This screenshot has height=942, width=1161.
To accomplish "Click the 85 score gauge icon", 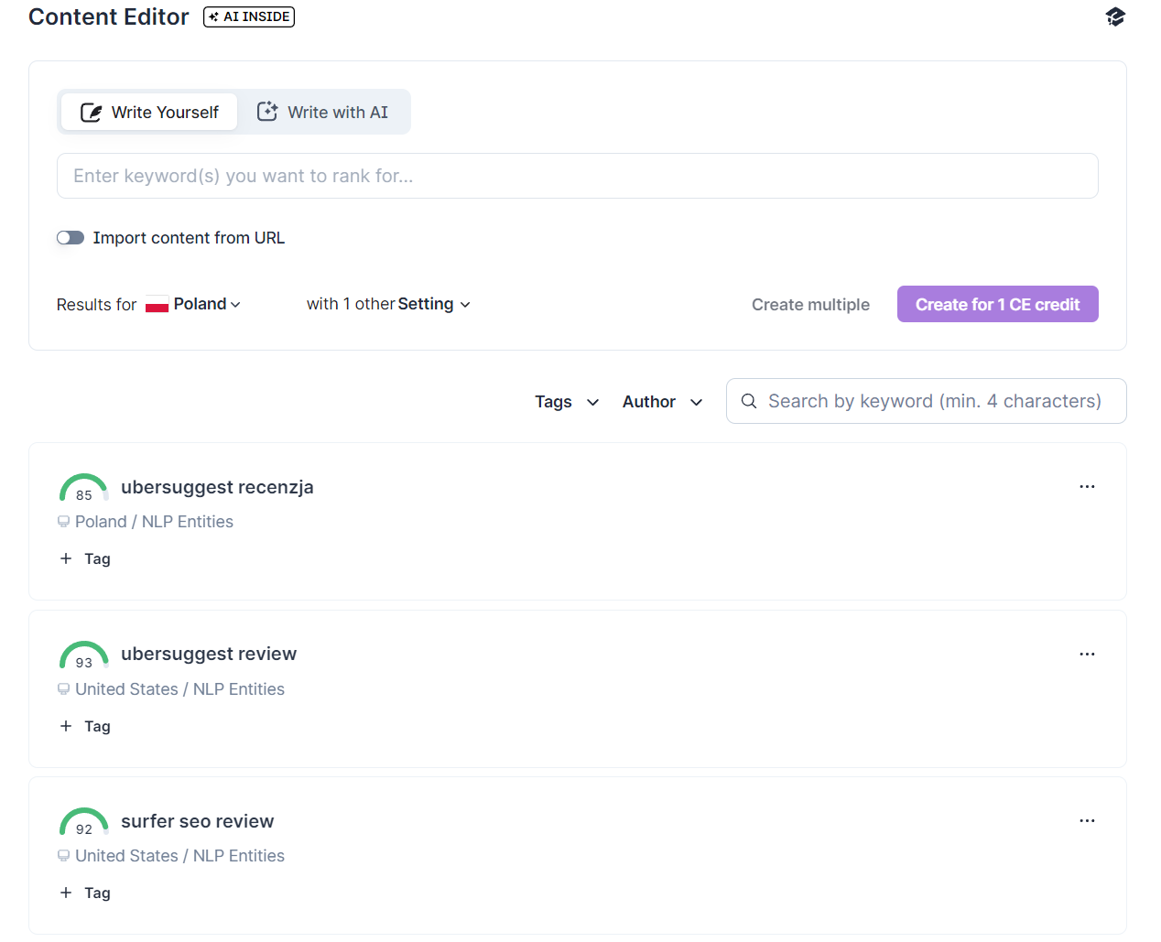I will point(84,488).
